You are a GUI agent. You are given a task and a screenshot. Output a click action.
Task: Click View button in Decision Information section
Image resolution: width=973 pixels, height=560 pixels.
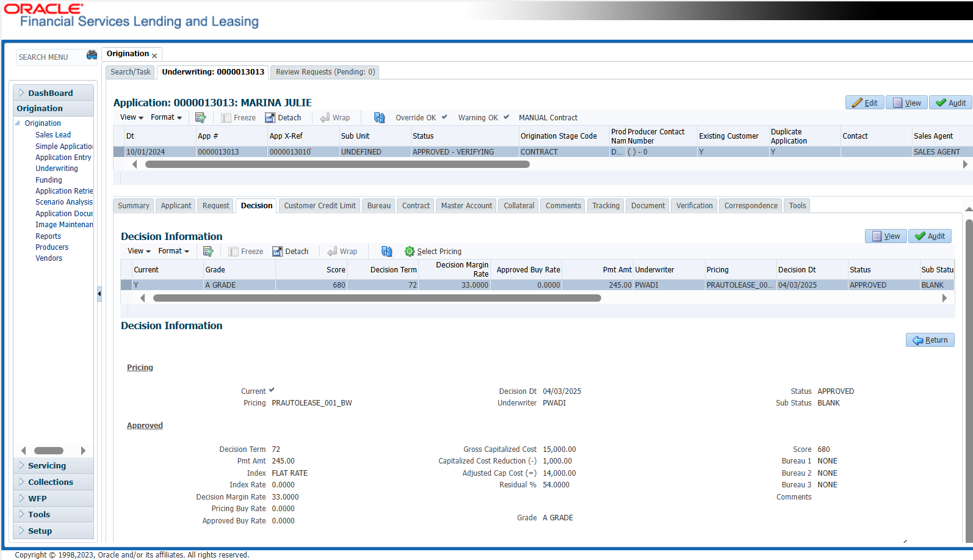[x=886, y=236]
